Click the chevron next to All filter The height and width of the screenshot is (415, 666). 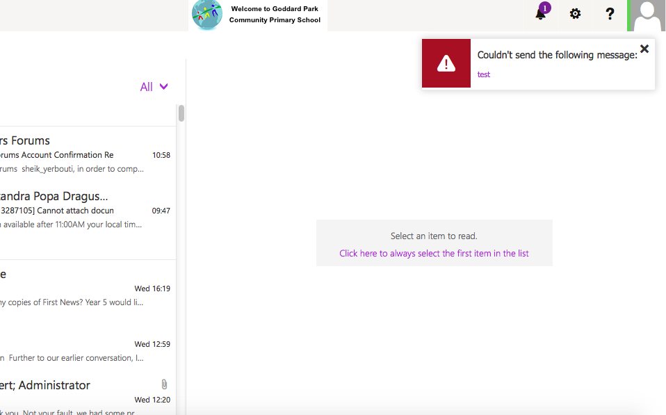point(163,87)
